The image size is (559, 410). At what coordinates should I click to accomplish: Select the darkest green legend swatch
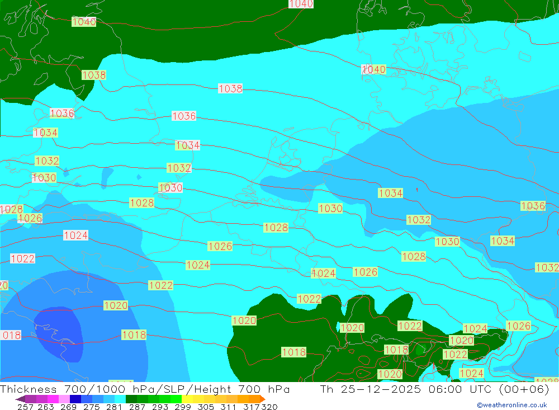point(131,399)
